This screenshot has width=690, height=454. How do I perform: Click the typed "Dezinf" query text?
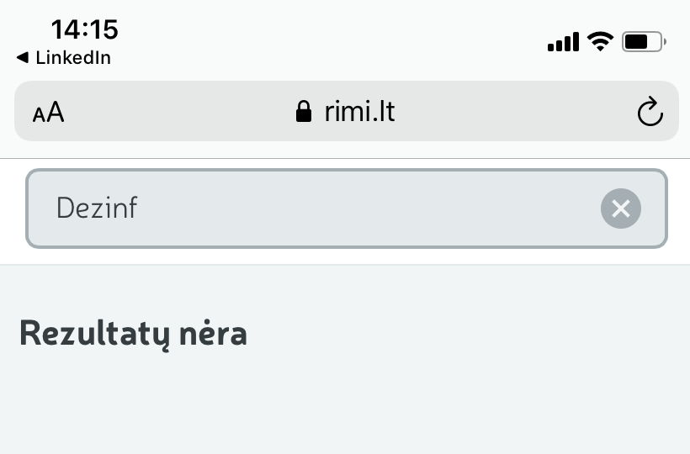97,208
